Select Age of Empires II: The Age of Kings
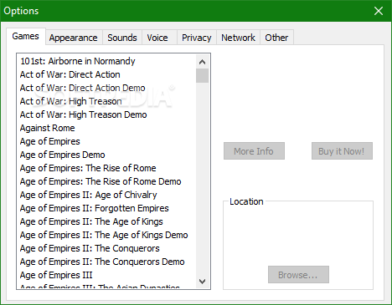The image size is (392, 305). coord(107,221)
